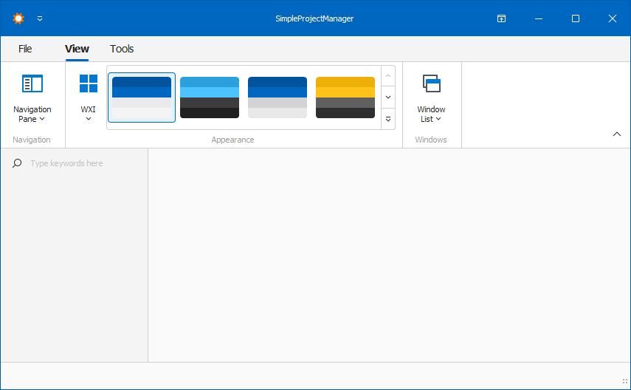Click the ribbon display options icon in title bar
The width and height of the screenshot is (631, 390).
tap(501, 18)
